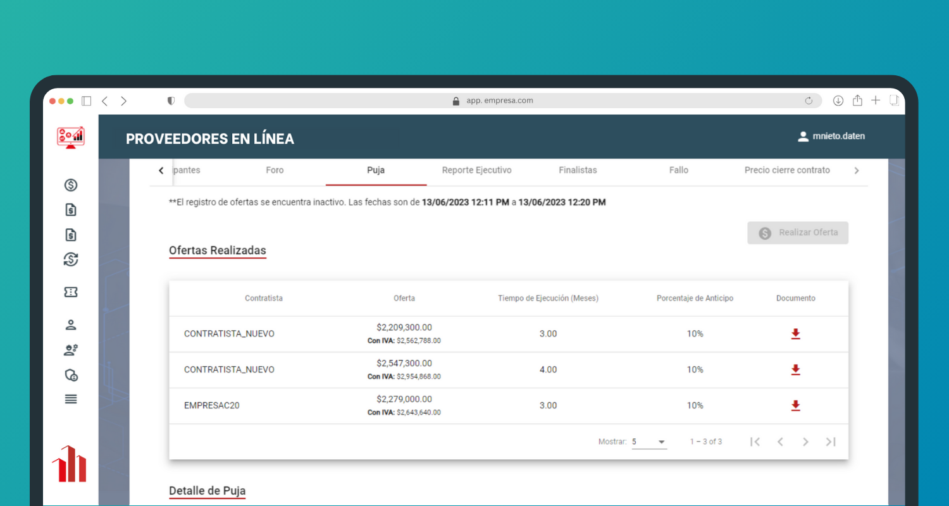949x506 pixels.
Task: Go to the last page of the table
Action: click(x=831, y=442)
